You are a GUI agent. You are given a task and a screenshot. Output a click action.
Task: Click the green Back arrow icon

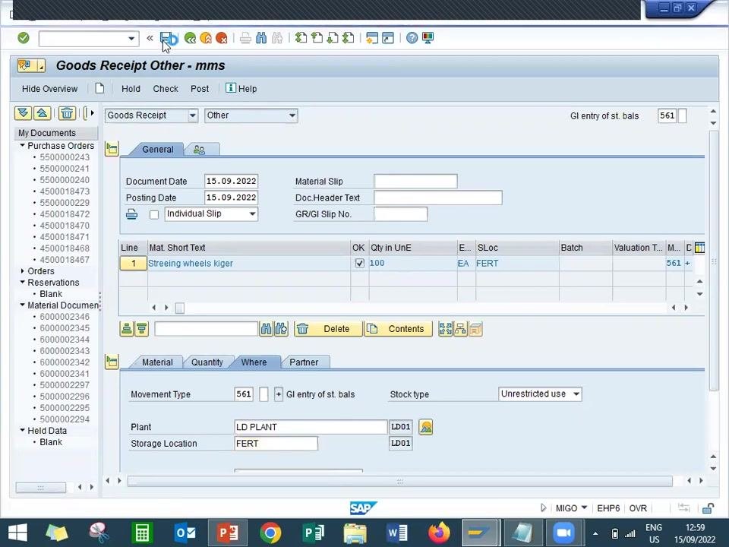[190, 38]
